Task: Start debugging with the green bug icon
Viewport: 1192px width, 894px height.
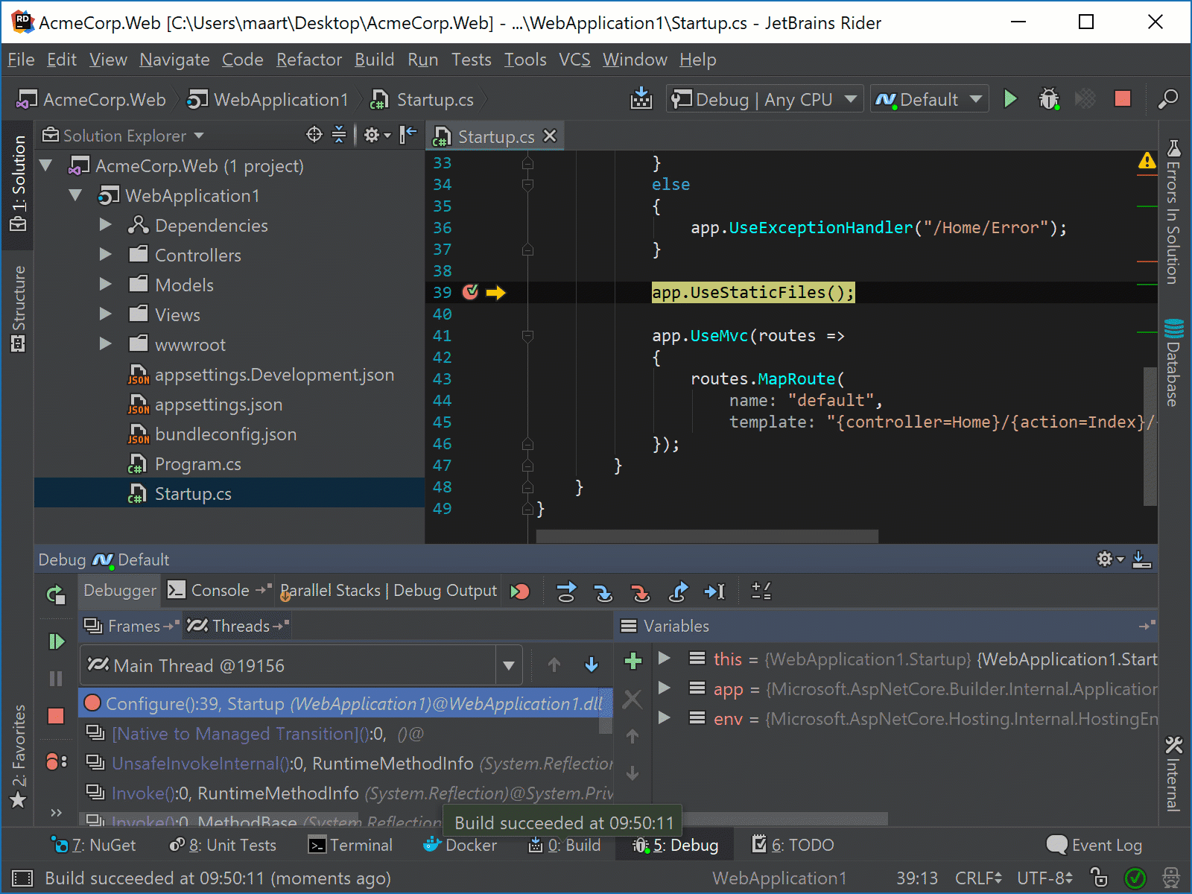Action: pyautogui.click(x=1050, y=98)
